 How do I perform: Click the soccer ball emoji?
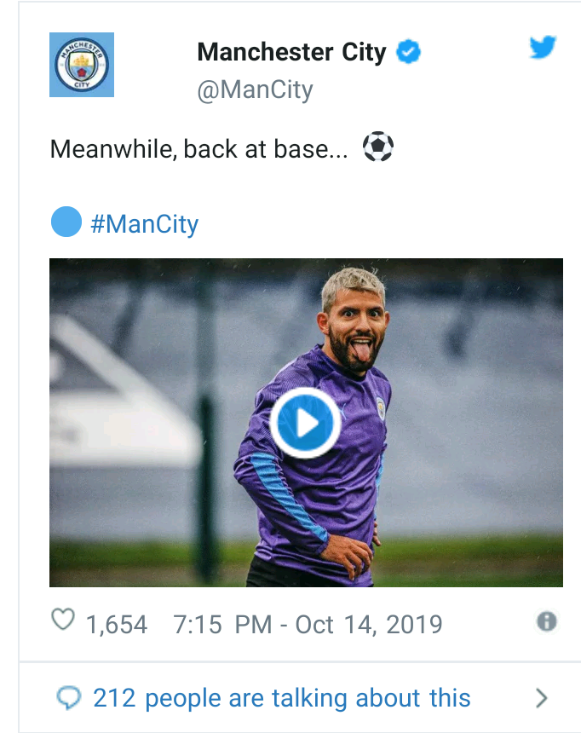click(378, 147)
